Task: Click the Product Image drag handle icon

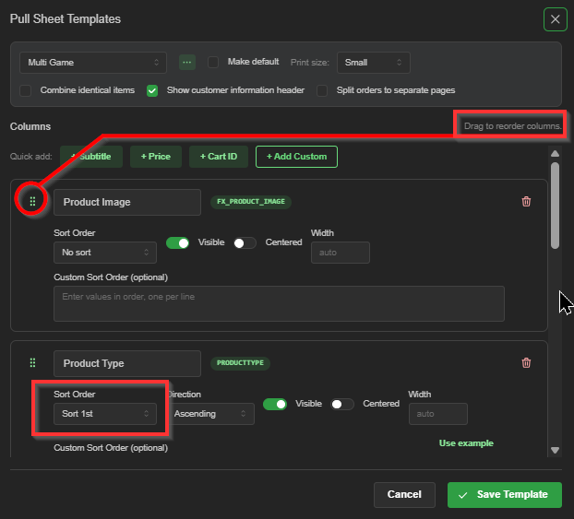Action: pos(32,201)
